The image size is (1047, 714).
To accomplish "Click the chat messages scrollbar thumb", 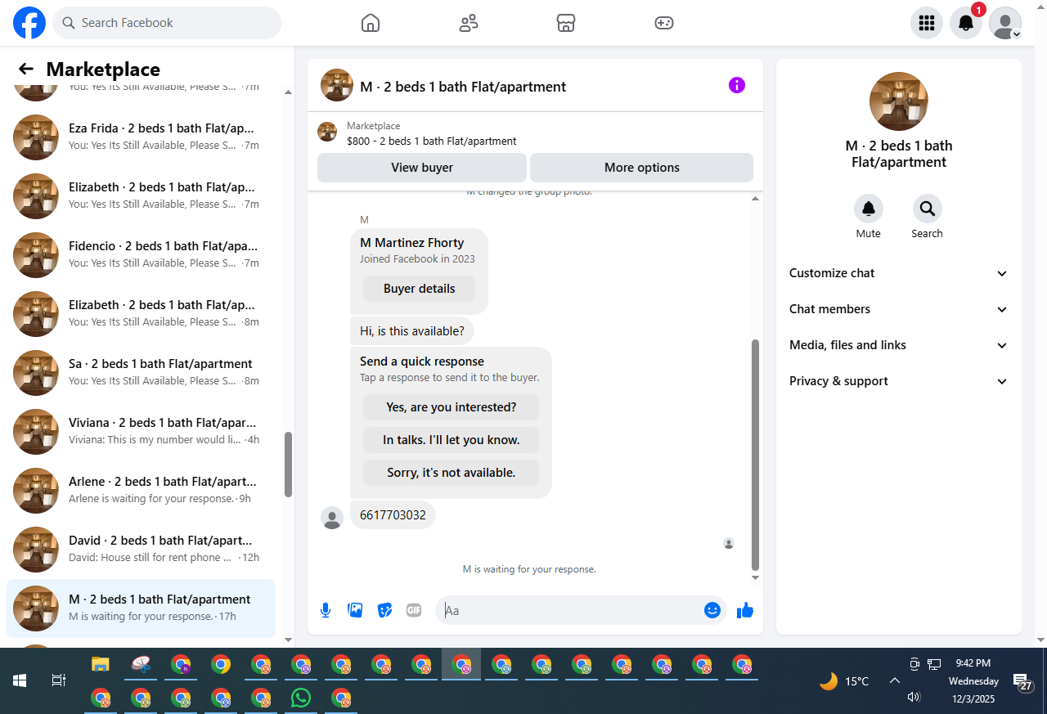I will tap(756, 456).
